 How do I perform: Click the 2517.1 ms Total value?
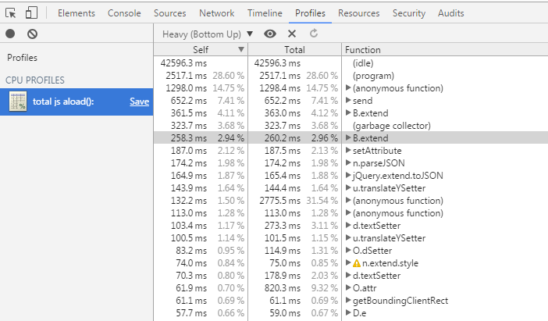pyautogui.click(x=279, y=76)
